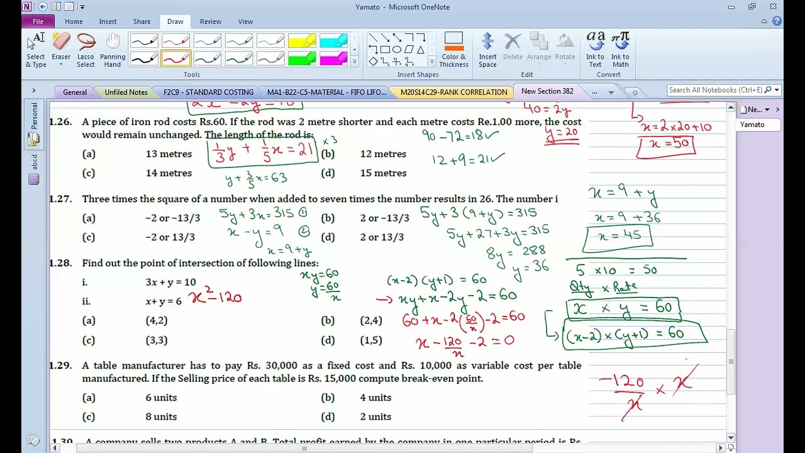Viewport: 805px width, 453px height.
Task: Create a new section with star tab
Action: (x=634, y=92)
